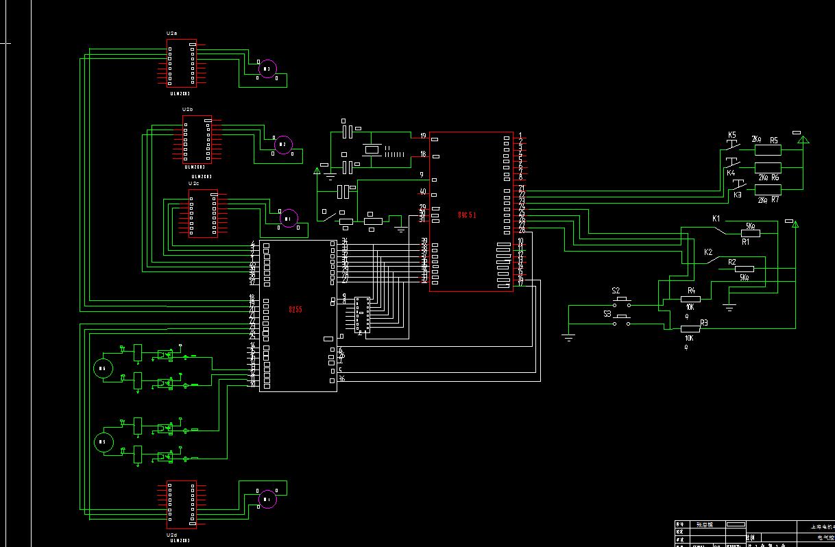Click the U2d designator text
The width and height of the screenshot is (835, 547).
point(172,534)
